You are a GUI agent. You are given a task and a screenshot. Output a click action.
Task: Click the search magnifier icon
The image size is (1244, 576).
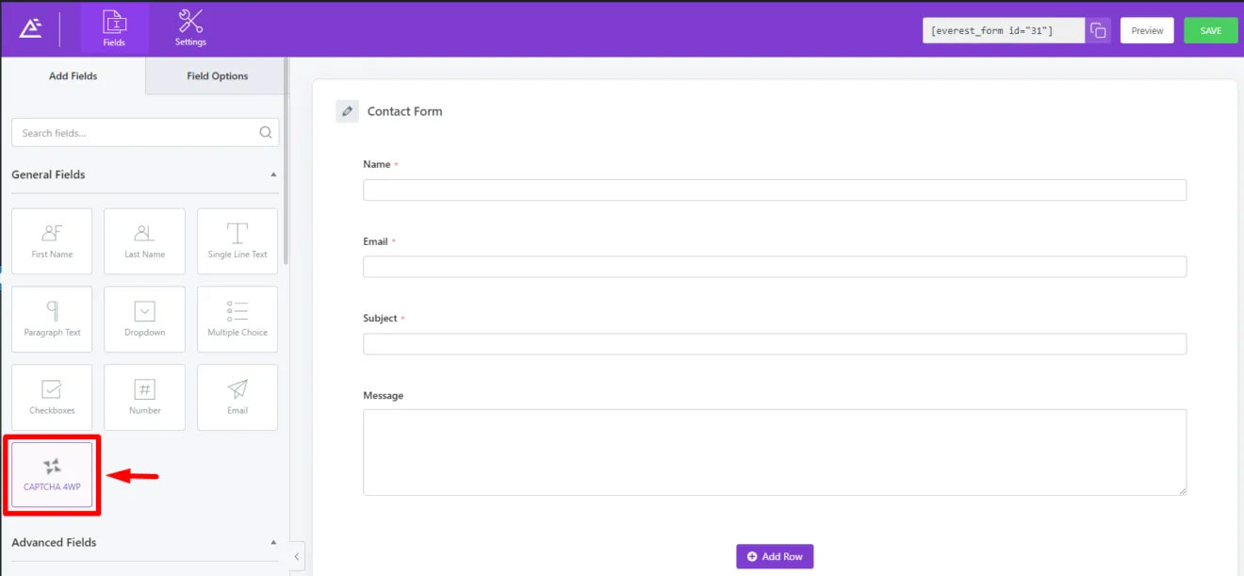(266, 133)
